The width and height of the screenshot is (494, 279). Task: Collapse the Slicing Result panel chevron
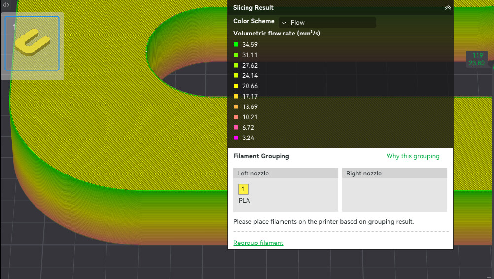448,8
